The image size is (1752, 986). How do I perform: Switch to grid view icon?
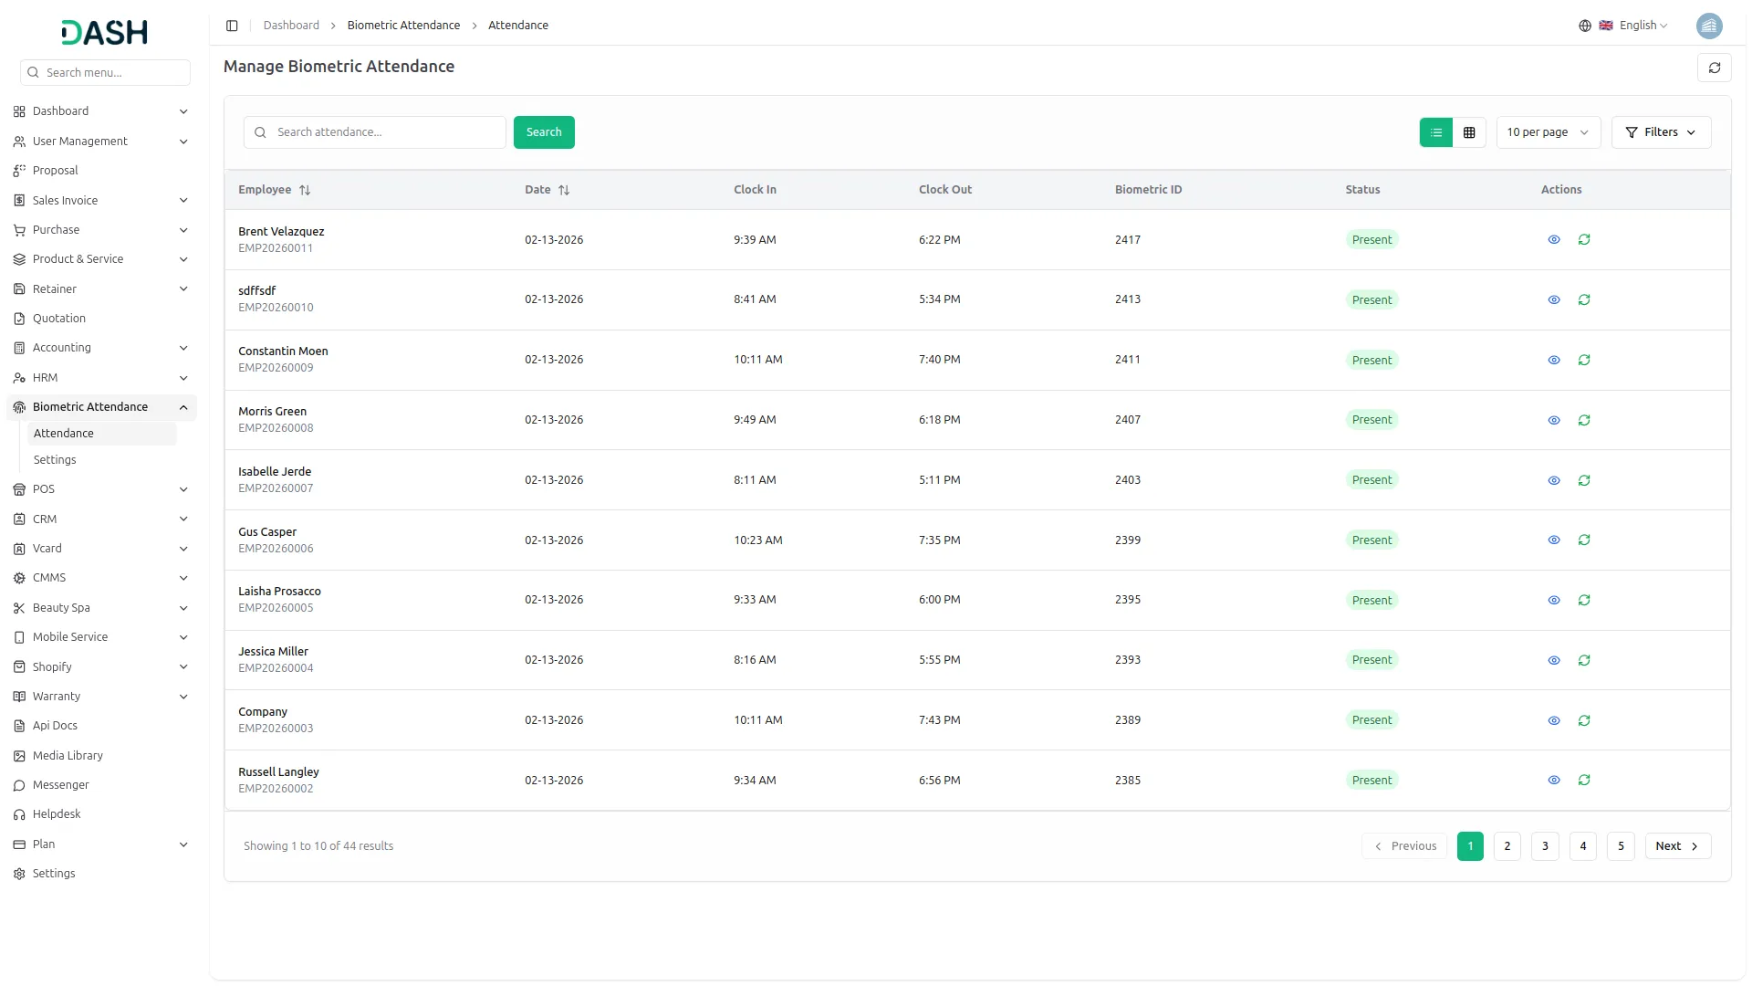pos(1468,132)
